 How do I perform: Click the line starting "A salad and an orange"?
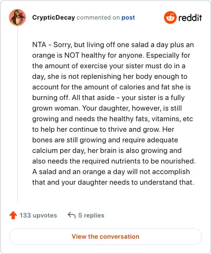[111, 171]
